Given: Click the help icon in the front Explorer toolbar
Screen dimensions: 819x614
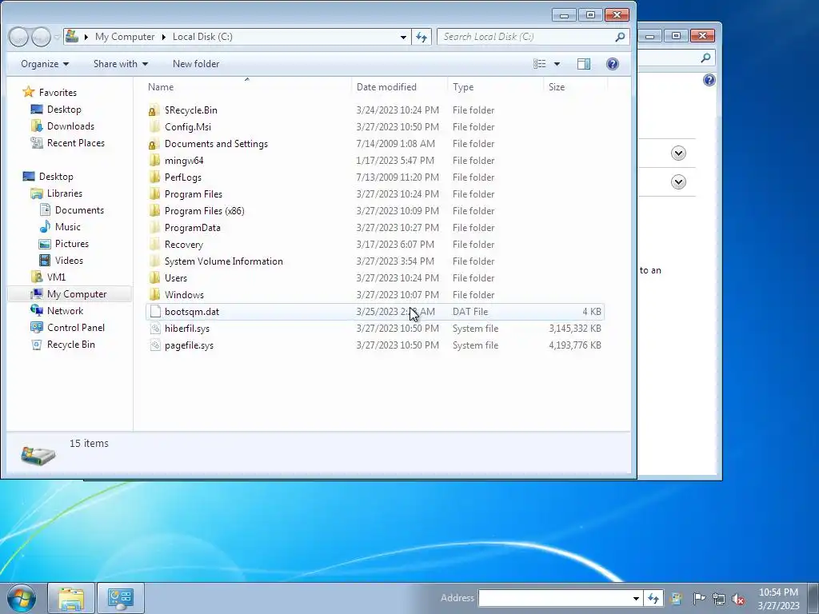Looking at the screenshot, I should [612, 64].
